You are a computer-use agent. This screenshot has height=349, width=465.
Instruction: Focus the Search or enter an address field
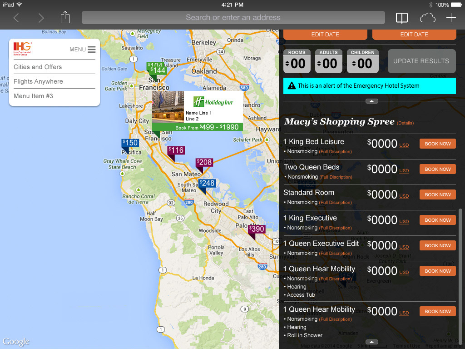tap(233, 18)
